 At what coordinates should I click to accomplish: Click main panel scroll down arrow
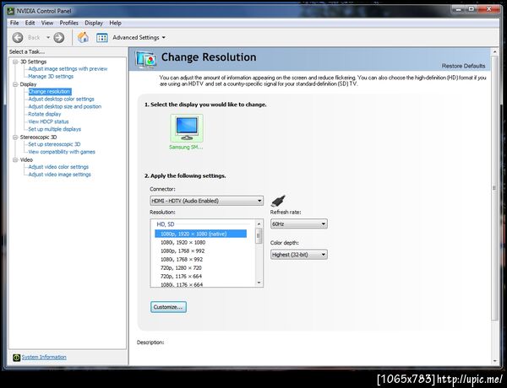click(x=494, y=361)
